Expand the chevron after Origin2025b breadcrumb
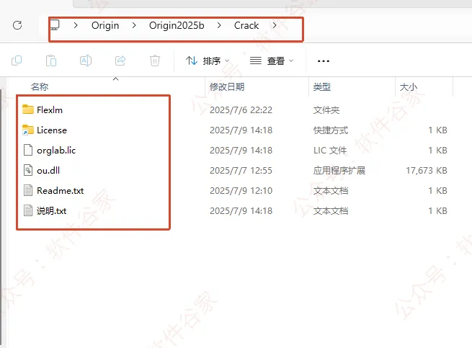 (x=219, y=26)
